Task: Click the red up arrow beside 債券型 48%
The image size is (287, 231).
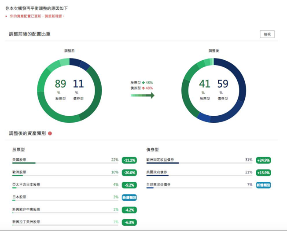Action: (x=143, y=88)
